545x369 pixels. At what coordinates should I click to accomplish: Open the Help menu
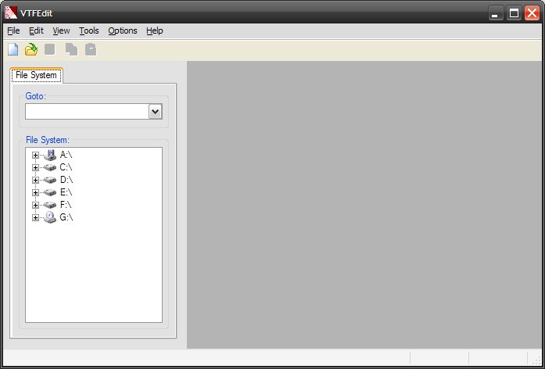click(x=155, y=30)
